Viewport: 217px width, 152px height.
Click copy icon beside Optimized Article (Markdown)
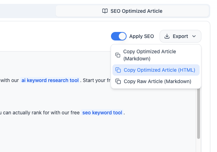tap(118, 55)
